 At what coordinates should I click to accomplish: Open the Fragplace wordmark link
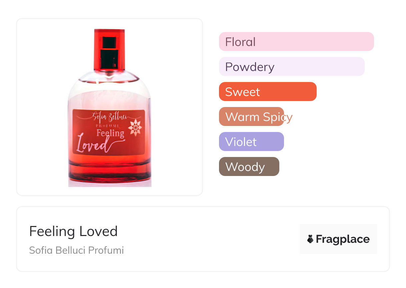[343, 239]
